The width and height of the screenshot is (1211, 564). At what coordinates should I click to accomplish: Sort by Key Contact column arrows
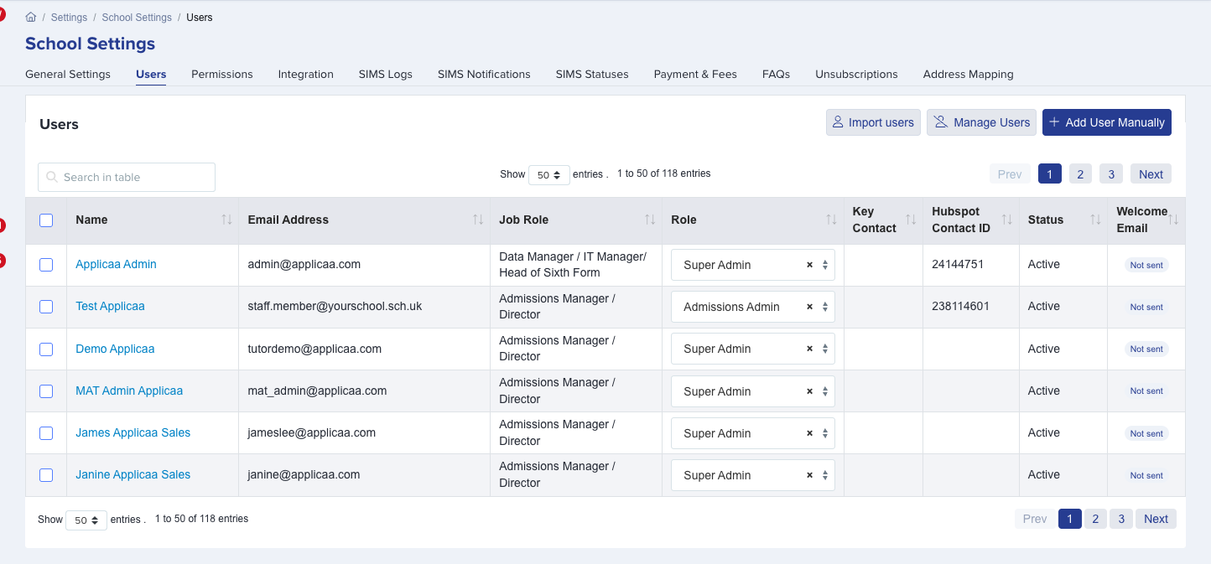[x=910, y=220]
